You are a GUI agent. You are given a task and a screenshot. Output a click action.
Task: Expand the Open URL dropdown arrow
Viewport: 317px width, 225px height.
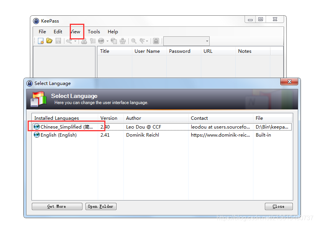coord(107,41)
